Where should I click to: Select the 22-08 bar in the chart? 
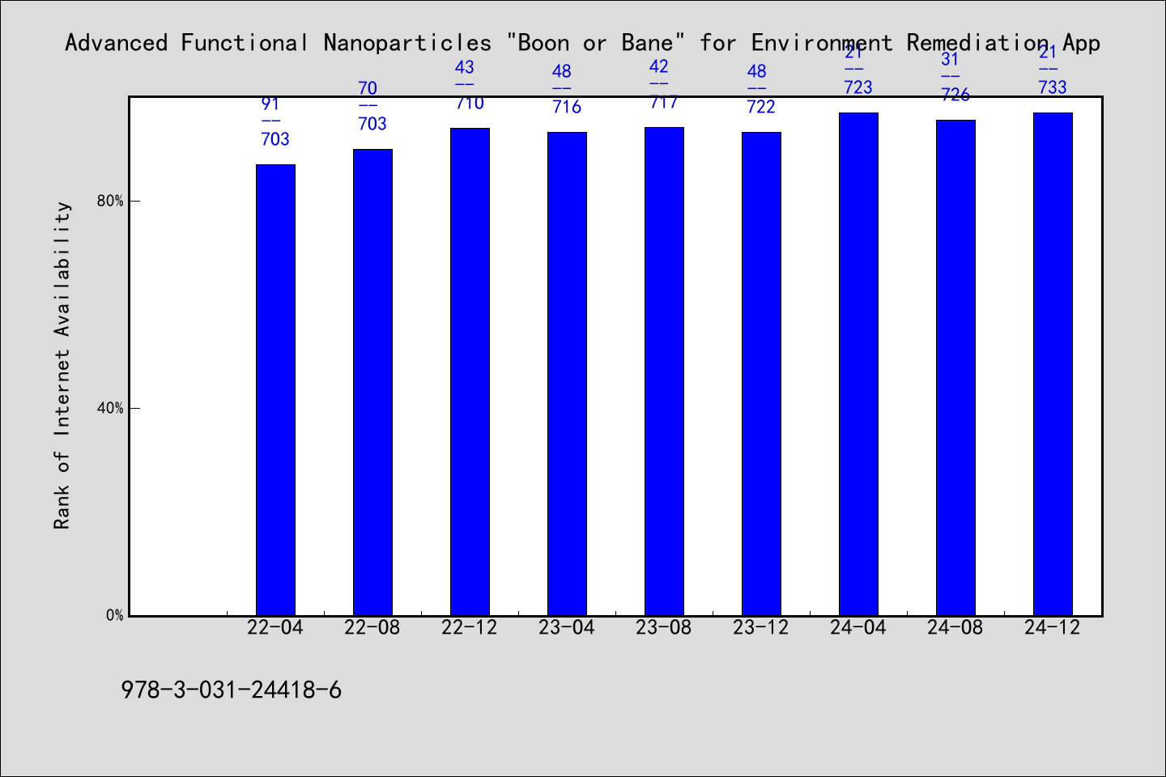(x=372, y=382)
